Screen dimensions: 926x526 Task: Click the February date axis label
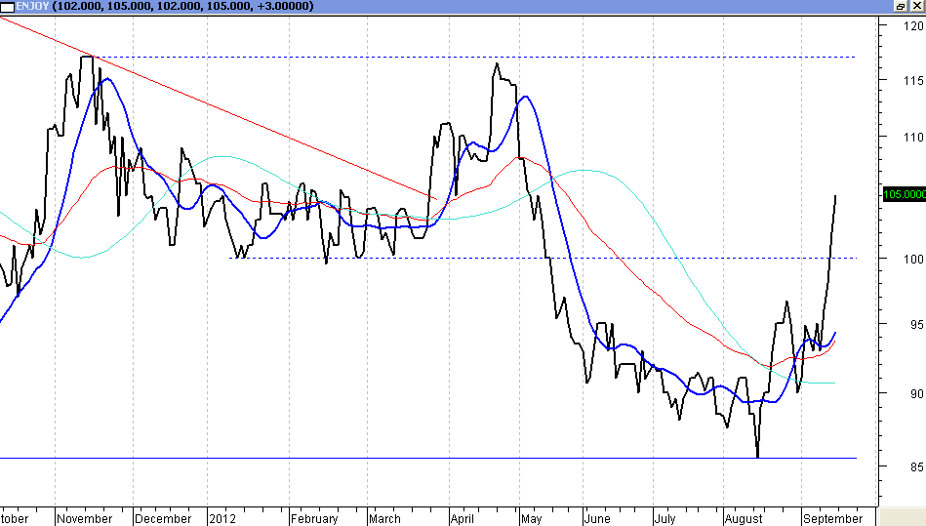[x=314, y=518]
